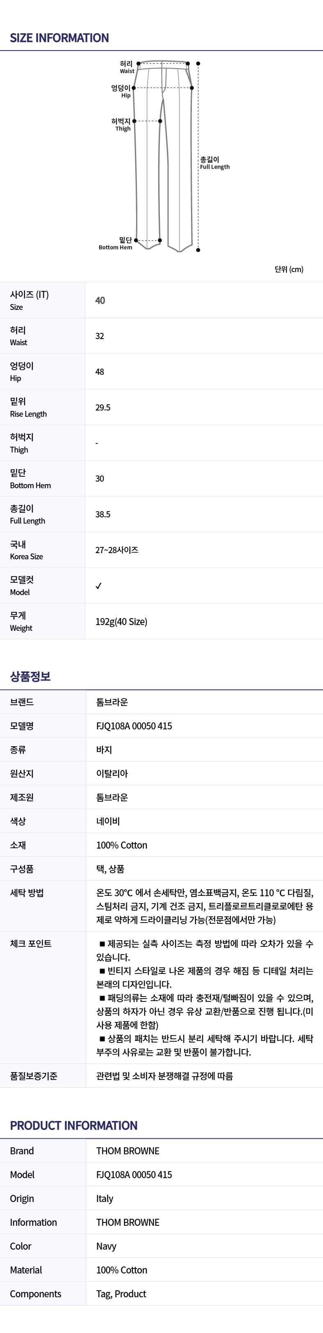Click the 상품정보 section heading
This screenshot has width=323, height=1333.
point(30,676)
